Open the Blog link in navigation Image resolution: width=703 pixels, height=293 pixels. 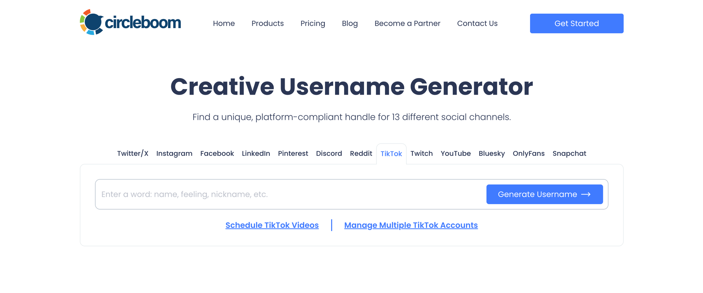click(350, 24)
